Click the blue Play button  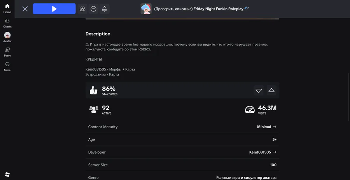pyautogui.click(x=54, y=9)
